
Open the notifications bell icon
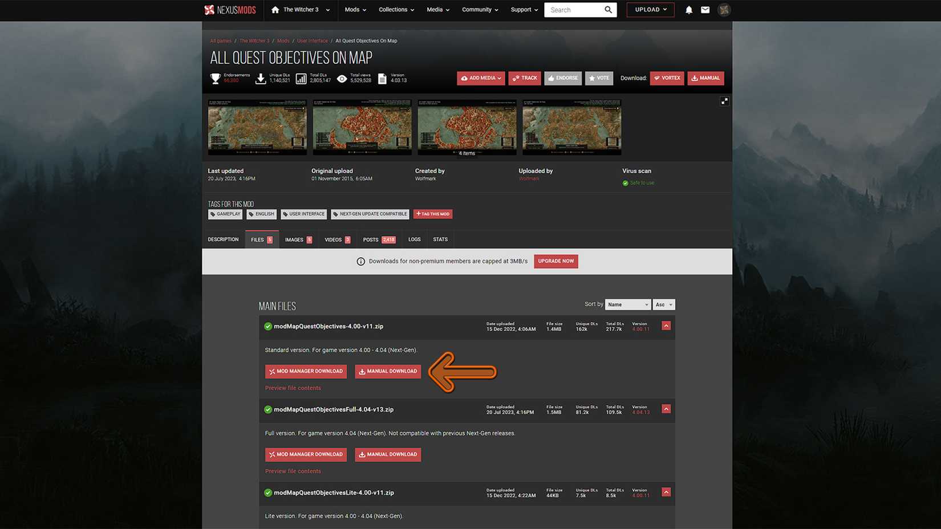click(688, 10)
